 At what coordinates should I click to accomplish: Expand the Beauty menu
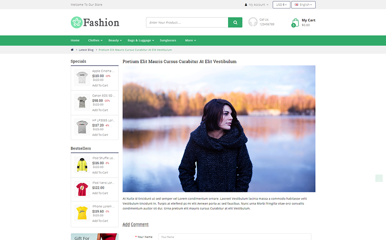115,40
